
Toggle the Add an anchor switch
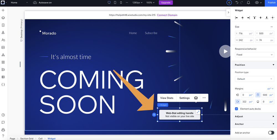[x=271, y=133]
